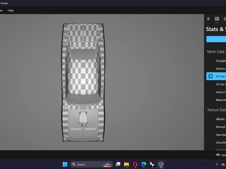Select the Gloss/Roughness texture row
Screen dimensions: 226x169
point(216,142)
